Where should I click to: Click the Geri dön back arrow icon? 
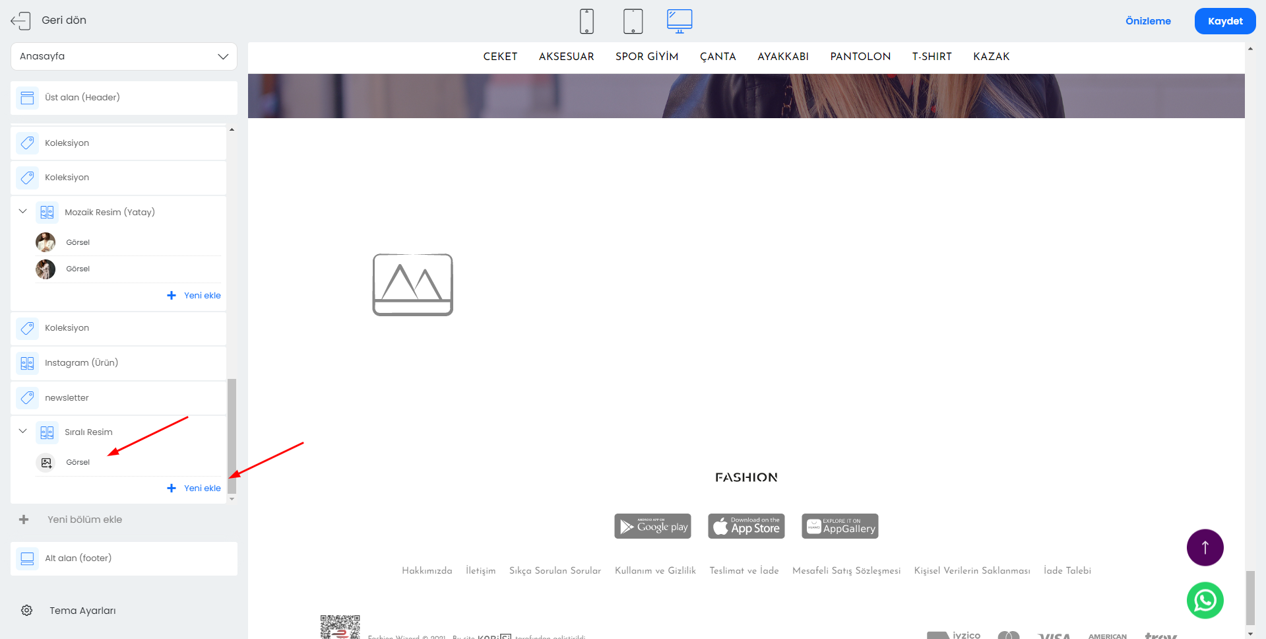click(20, 21)
